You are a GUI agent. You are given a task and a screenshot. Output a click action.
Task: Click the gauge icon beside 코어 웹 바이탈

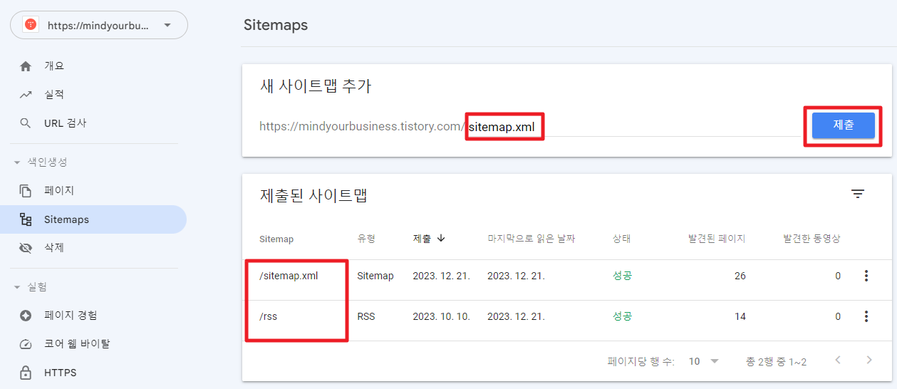26,344
